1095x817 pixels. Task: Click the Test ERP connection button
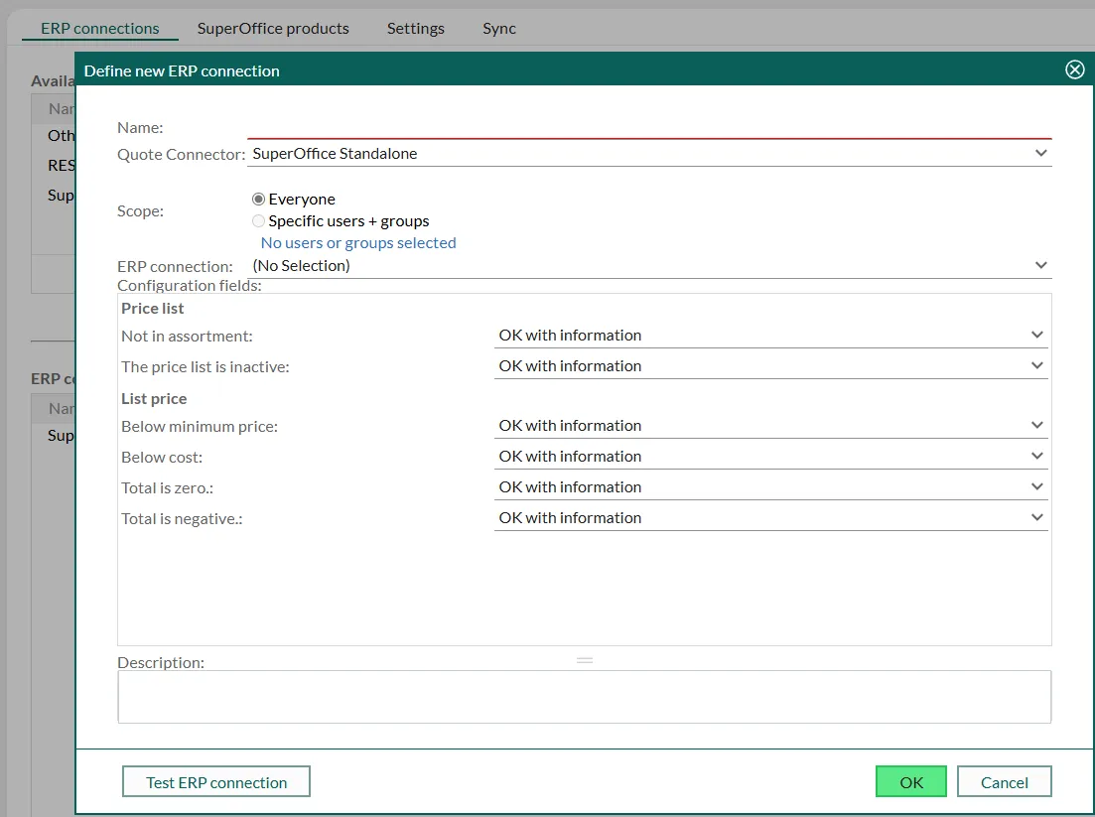pyautogui.click(x=216, y=782)
